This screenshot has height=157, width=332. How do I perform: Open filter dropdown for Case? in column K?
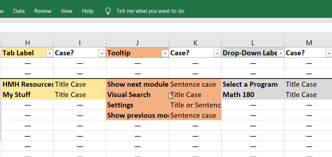(217, 53)
